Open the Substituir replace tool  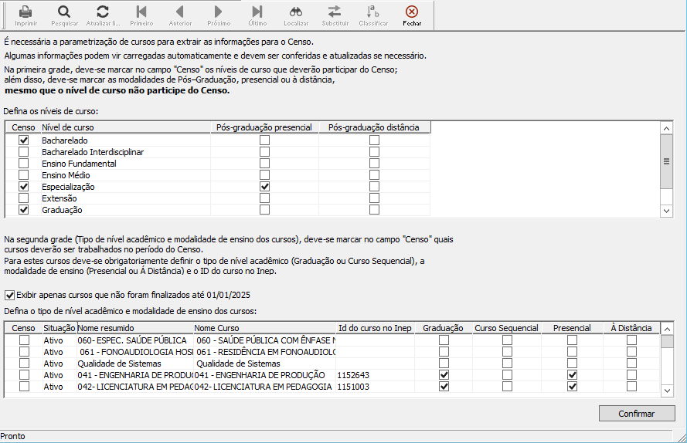[x=335, y=12]
